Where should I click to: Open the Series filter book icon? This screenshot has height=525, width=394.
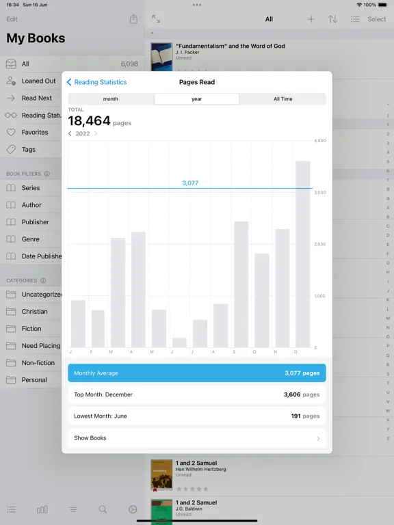(11, 188)
